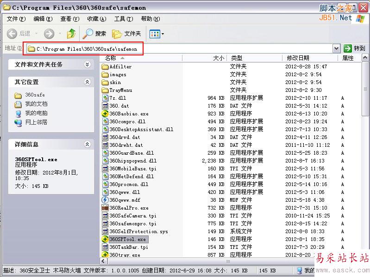Viewport: 370px width, 277px height.
Task: Open Network Neighborhood icon in sidebar
Action: [18, 122]
